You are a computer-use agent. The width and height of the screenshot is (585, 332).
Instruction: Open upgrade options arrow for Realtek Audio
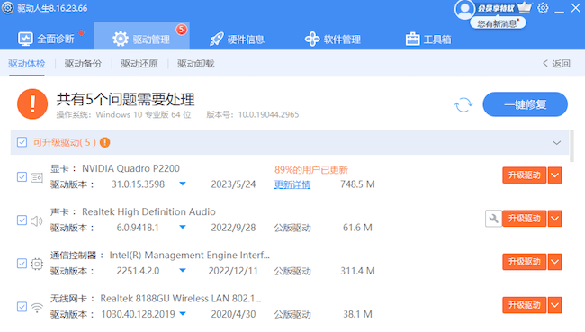[554, 219]
